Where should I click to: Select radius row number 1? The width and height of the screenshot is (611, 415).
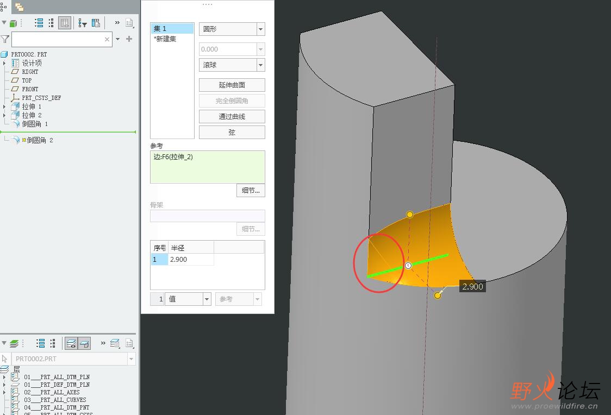click(x=159, y=259)
